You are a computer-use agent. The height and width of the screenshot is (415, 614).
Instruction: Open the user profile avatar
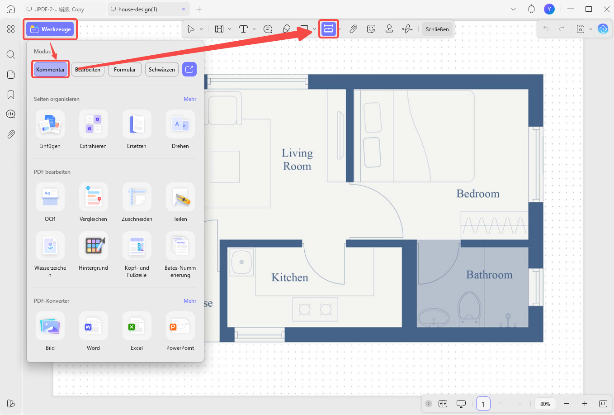coord(549,9)
